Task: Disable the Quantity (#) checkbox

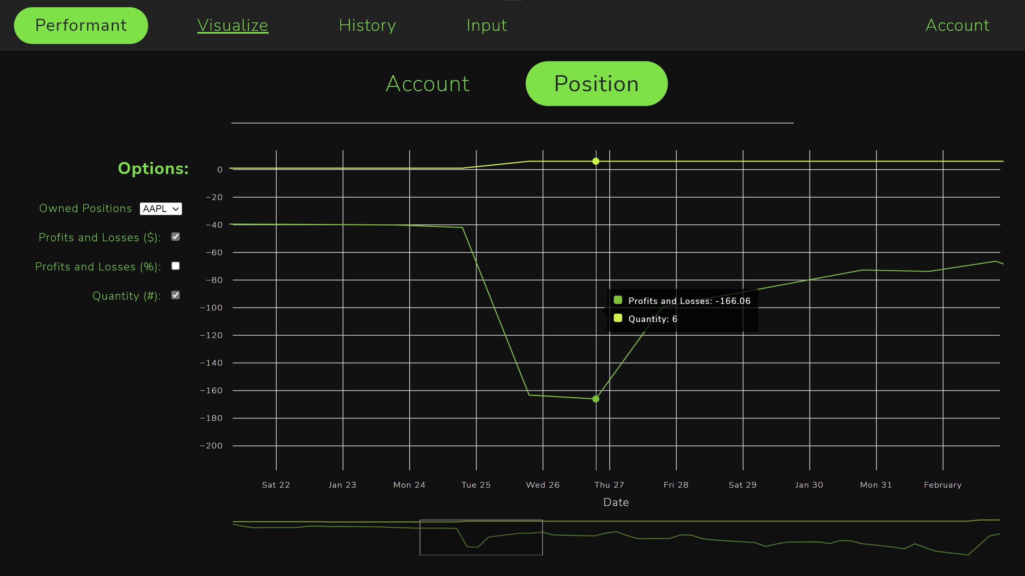Action: pos(175,295)
